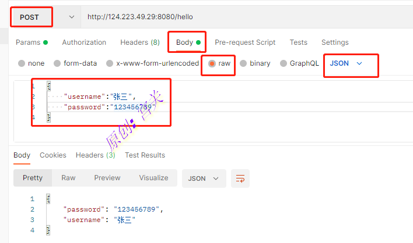
Task: Pick the binary body type
Action: click(x=254, y=63)
